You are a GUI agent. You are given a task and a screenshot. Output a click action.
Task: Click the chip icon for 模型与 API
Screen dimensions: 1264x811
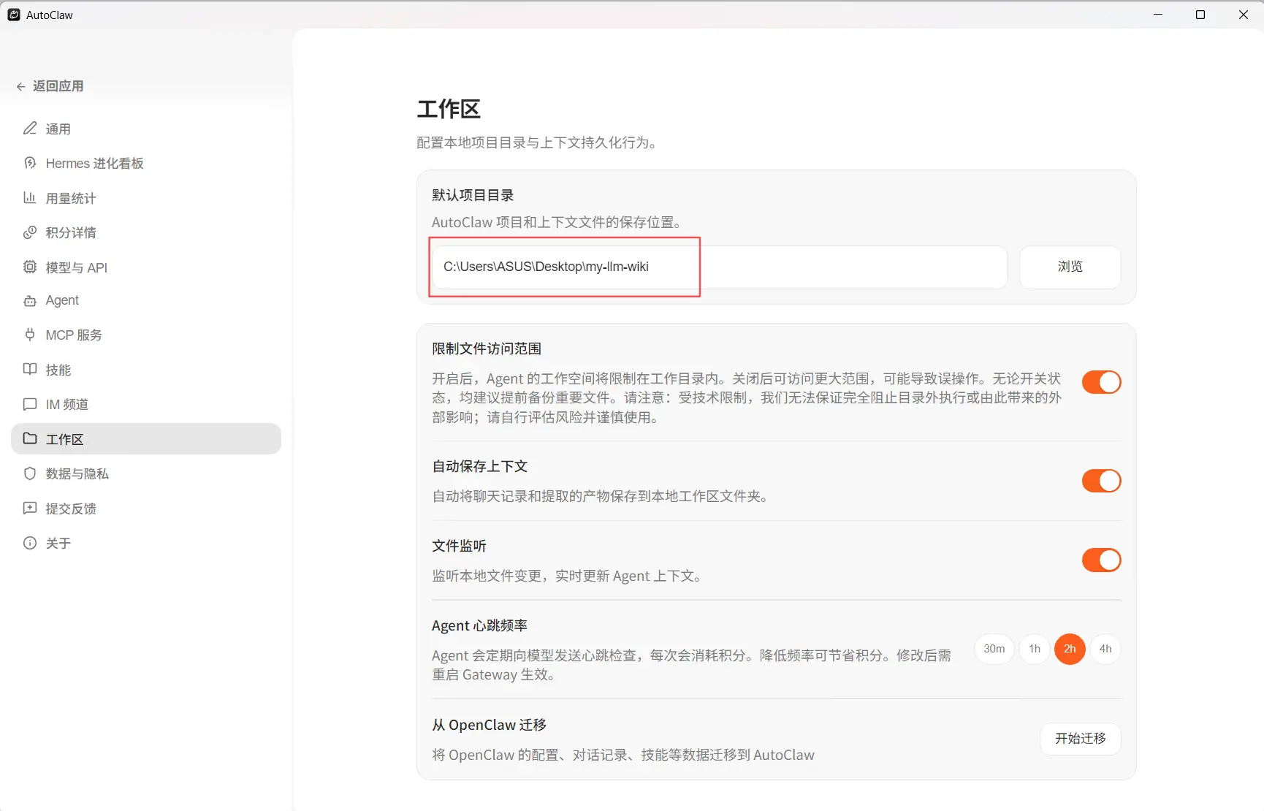30,267
